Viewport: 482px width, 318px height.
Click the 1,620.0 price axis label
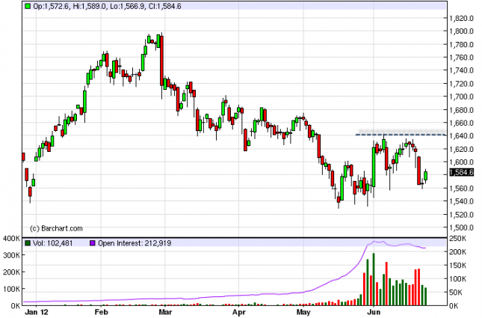click(461, 150)
